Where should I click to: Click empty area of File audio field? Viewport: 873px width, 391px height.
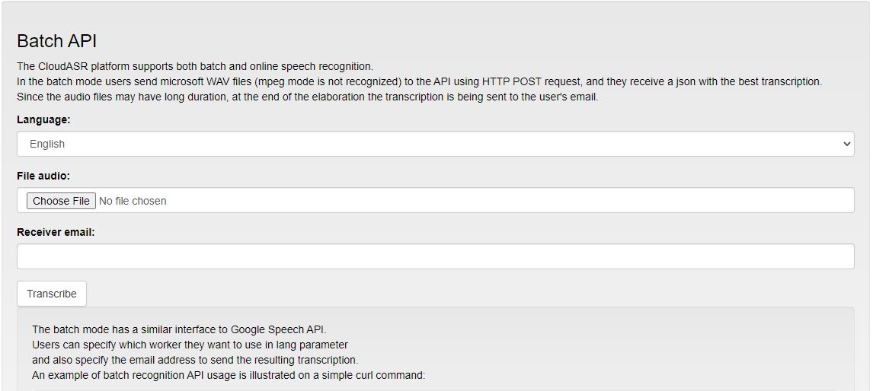(x=501, y=200)
